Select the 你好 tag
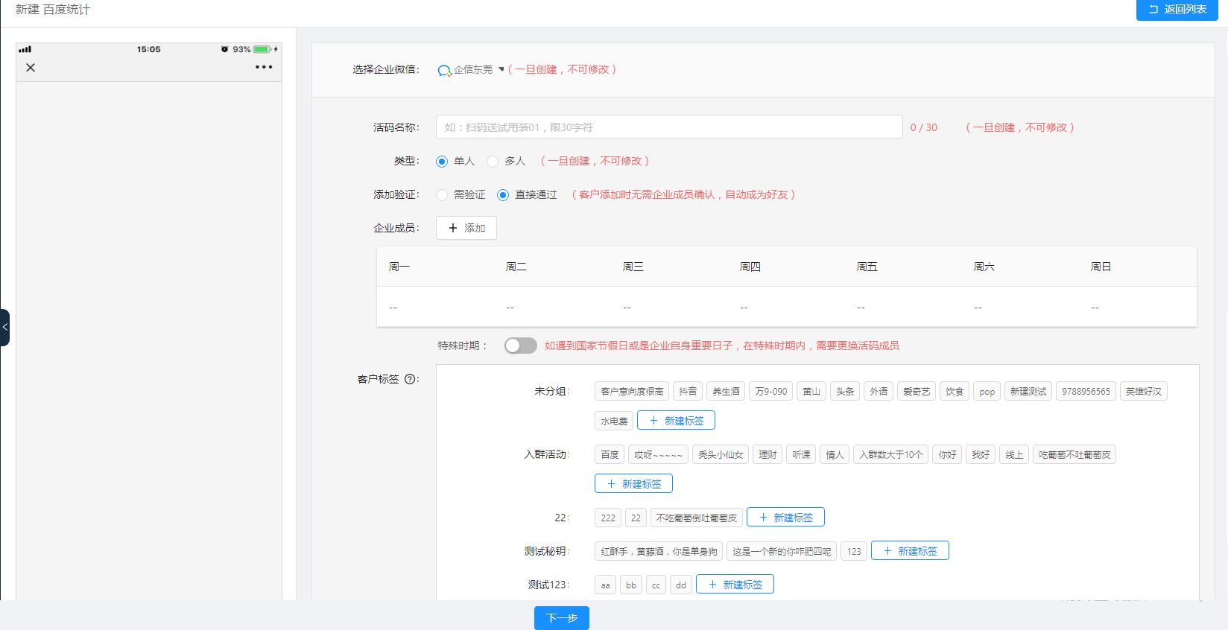Viewport: 1228px width, 630px height. tap(947, 454)
